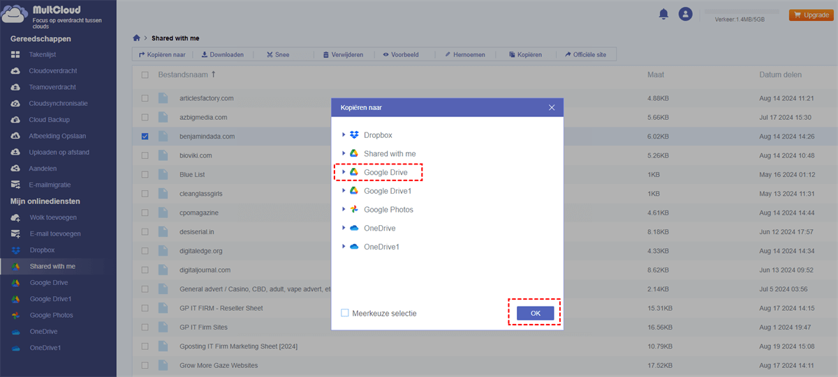Click the OneDrive1 icon in sidebar
The width and height of the screenshot is (838, 377).
tap(15, 348)
